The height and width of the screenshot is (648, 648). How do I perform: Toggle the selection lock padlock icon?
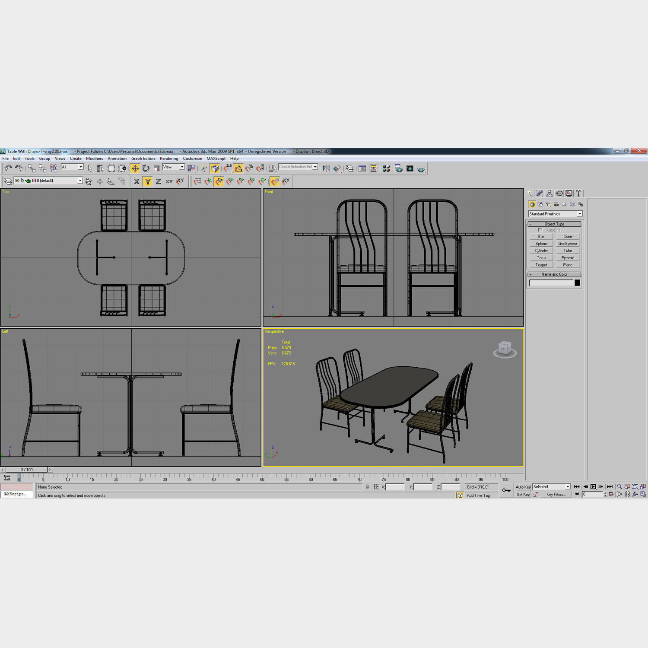click(x=367, y=487)
